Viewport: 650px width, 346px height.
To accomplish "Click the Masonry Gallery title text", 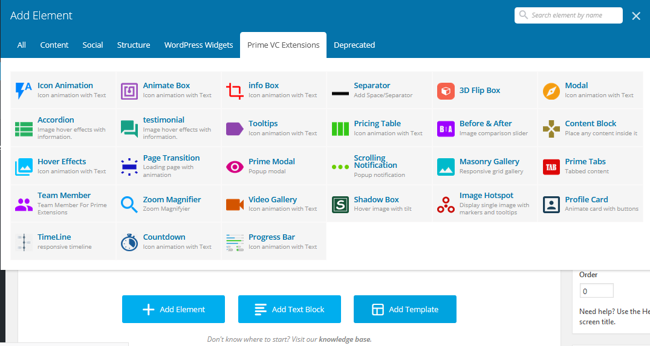I will point(489,161).
